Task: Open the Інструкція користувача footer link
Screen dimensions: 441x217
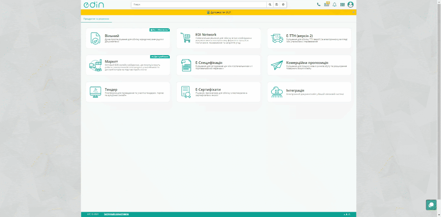Action: tap(116, 214)
